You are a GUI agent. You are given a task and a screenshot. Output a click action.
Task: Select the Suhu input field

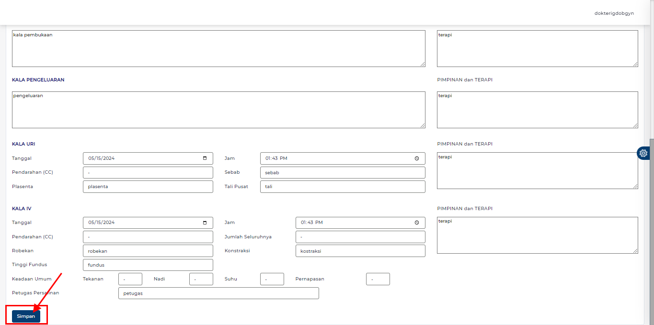point(272,279)
